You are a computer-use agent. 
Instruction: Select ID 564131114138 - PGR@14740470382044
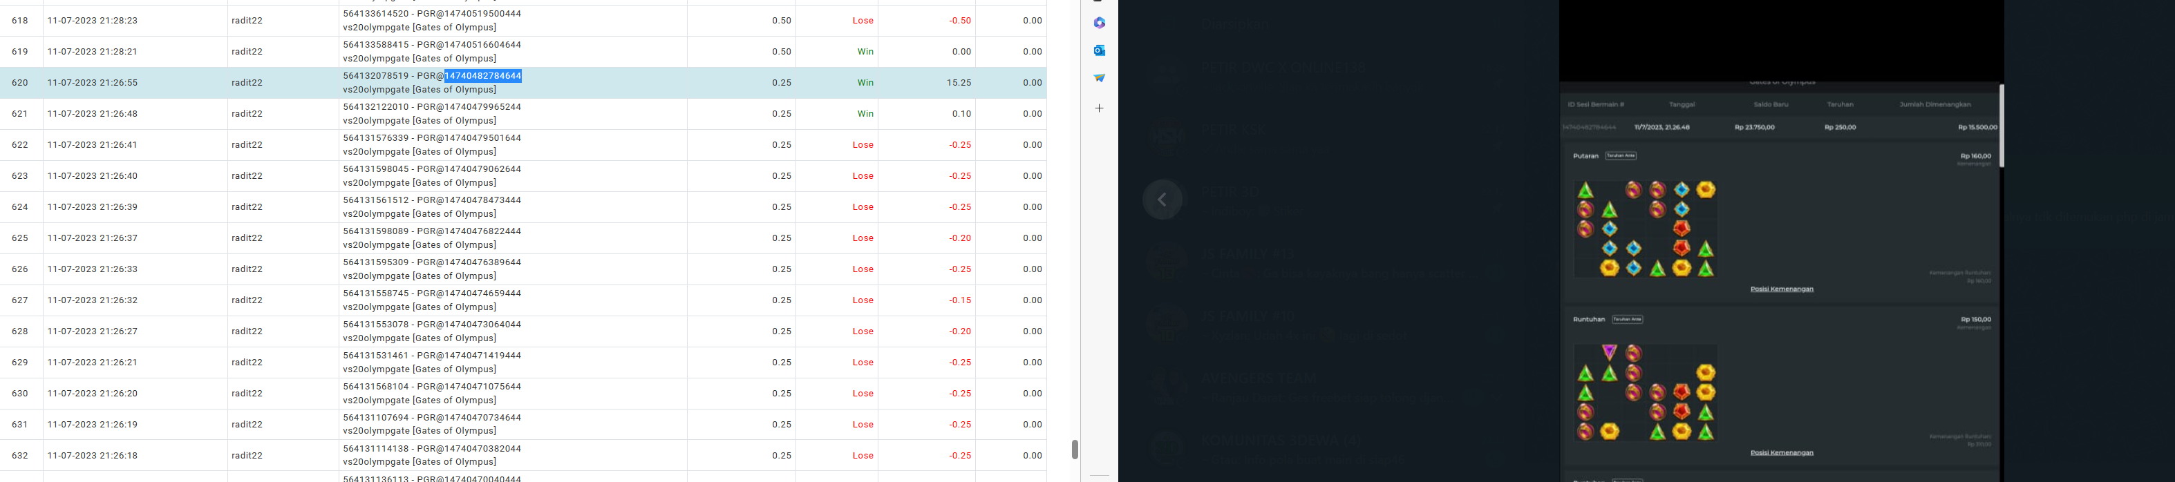tap(432, 449)
